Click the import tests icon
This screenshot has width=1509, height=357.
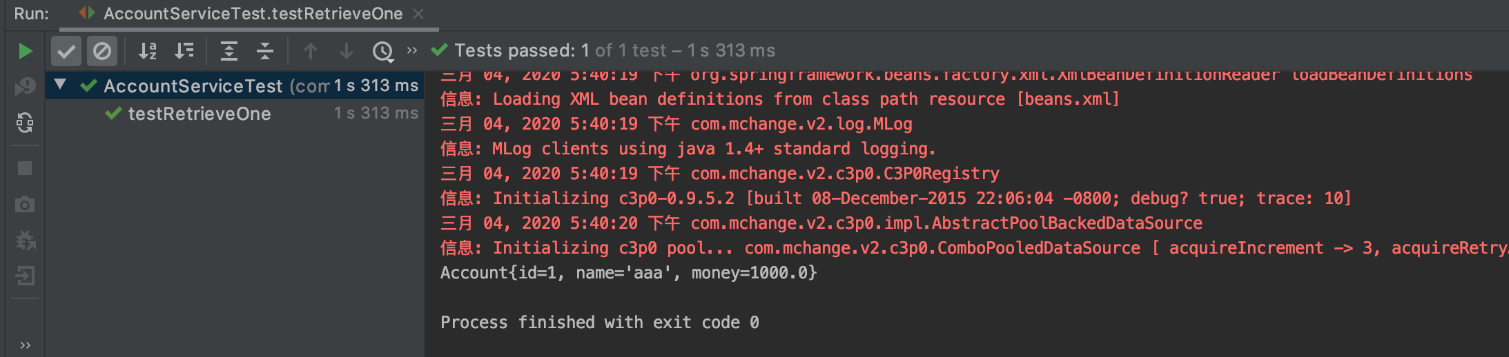pyautogui.click(x=25, y=276)
